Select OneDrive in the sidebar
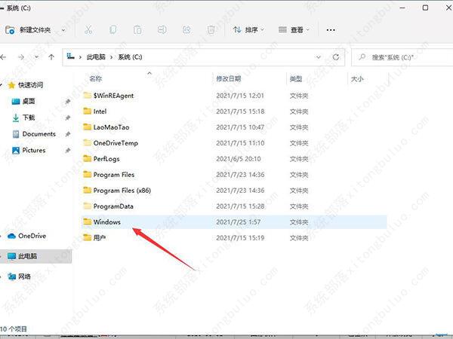Screen dimensions: 453x339 [31, 236]
